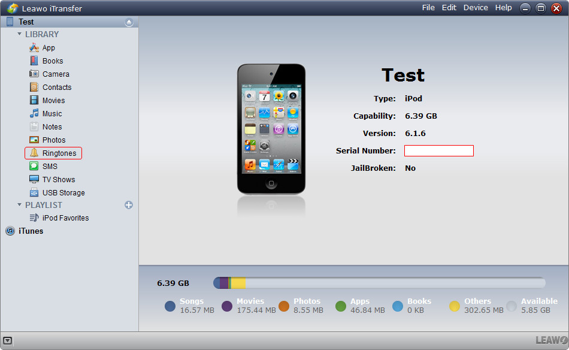Open the Device menu

coord(476,8)
